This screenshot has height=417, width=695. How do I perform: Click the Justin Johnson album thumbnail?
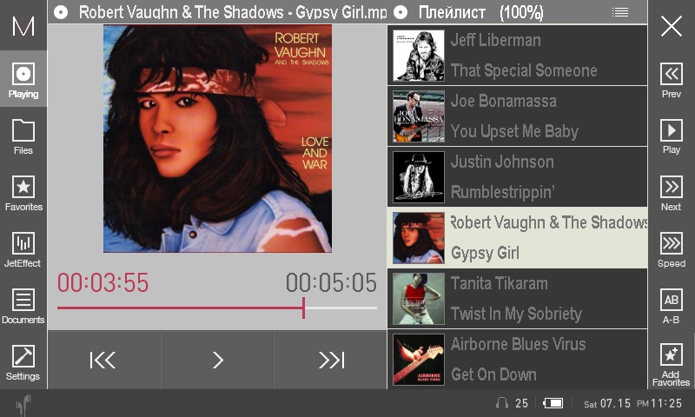(x=419, y=177)
